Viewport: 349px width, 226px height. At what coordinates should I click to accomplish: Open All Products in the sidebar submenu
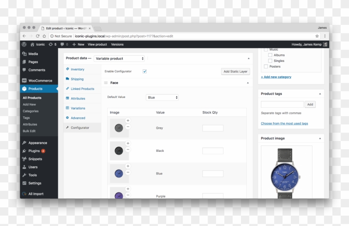(x=32, y=98)
